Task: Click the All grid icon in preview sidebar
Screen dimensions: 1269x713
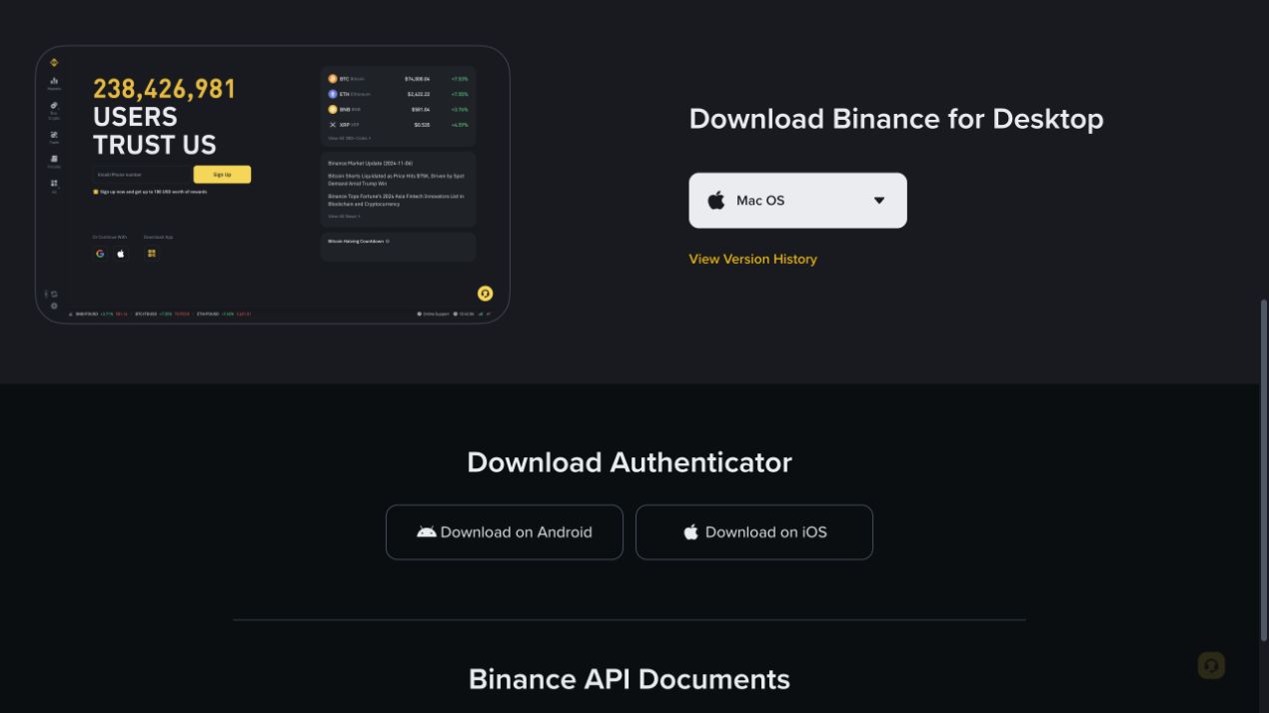Action: pyautogui.click(x=54, y=183)
